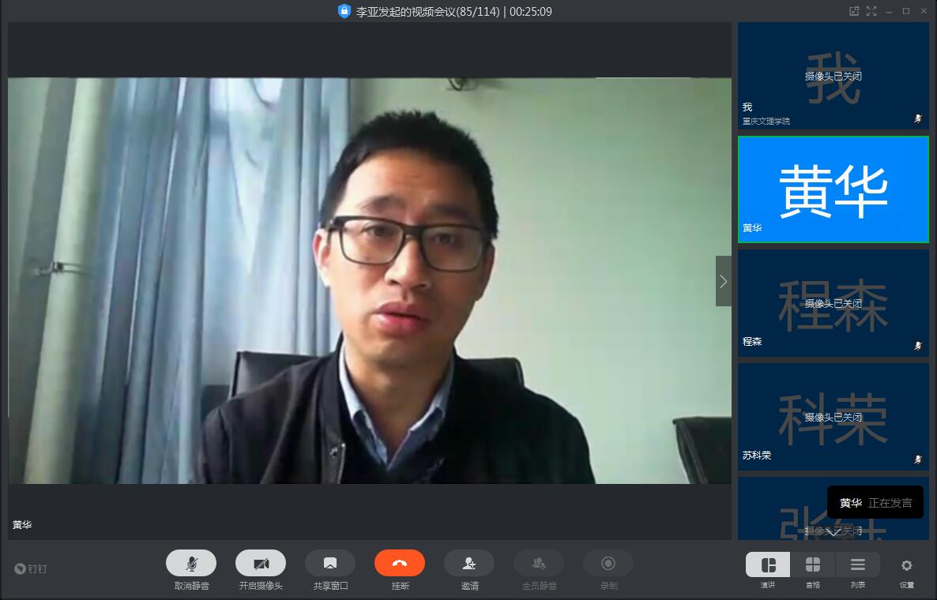Select the 苏科荣 participant tile
The height and width of the screenshot is (600, 937).
(834, 417)
